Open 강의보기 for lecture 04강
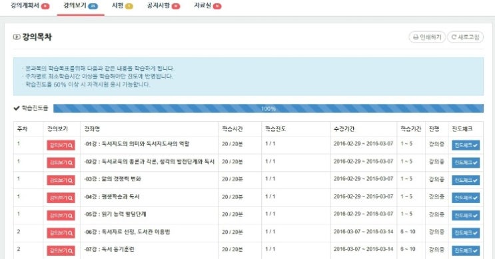The image size is (495, 259). tap(61, 198)
